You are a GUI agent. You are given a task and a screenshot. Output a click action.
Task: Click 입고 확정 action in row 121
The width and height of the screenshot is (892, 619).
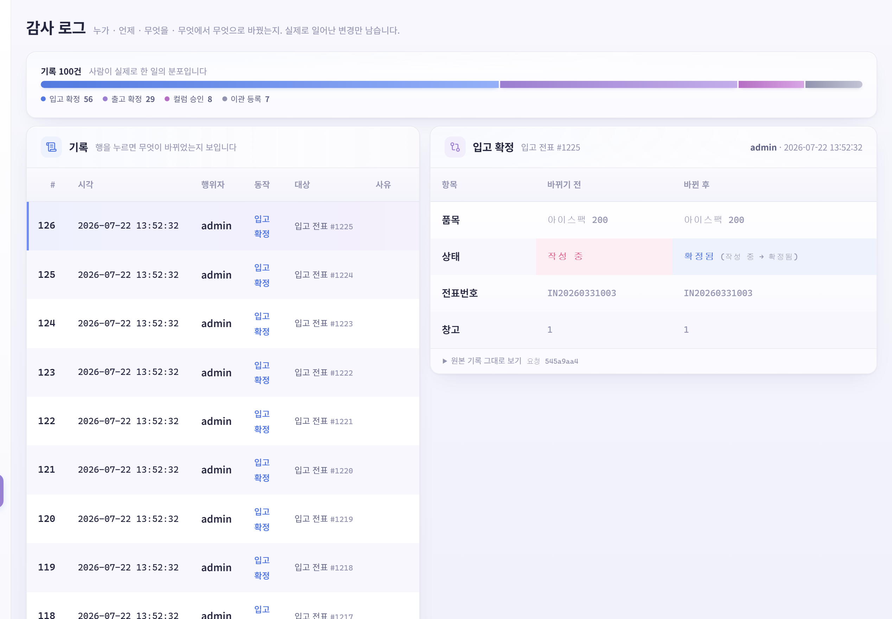(x=262, y=470)
